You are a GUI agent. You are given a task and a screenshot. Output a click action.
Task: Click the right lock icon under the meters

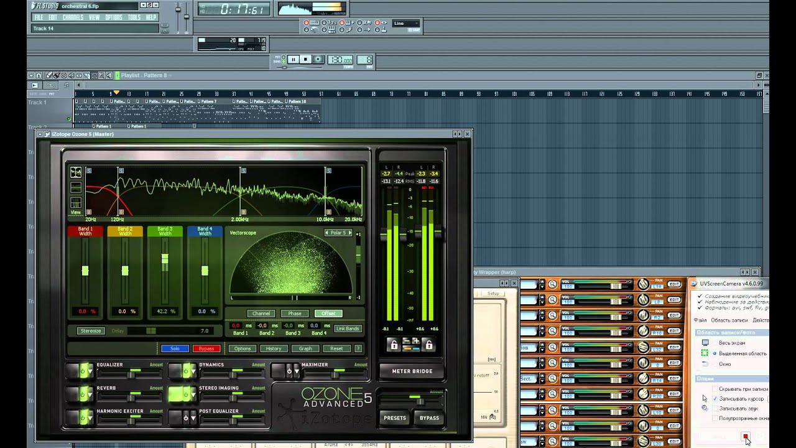coord(428,345)
